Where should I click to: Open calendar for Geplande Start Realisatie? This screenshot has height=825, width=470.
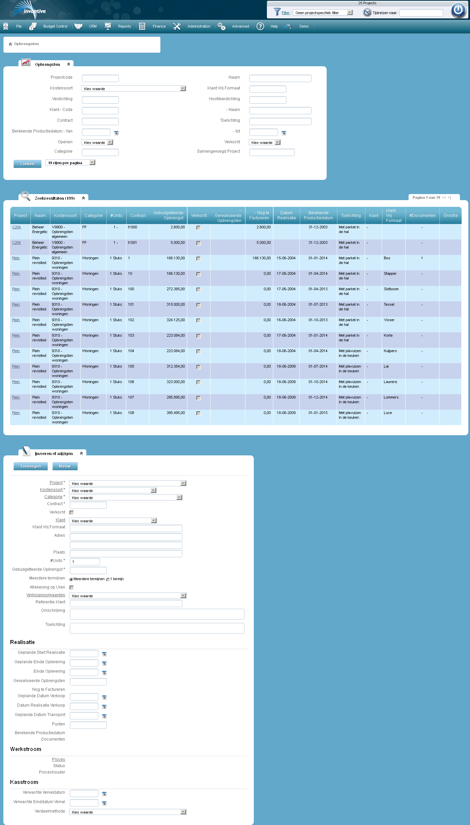click(104, 654)
